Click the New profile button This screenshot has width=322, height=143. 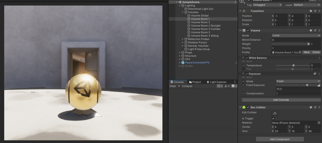[x=307, y=52]
